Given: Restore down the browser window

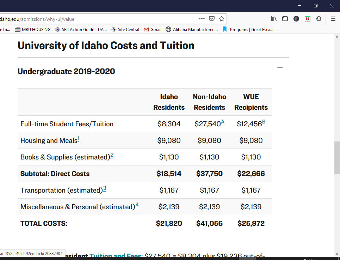Looking at the screenshot, I should tap(316, 6).
